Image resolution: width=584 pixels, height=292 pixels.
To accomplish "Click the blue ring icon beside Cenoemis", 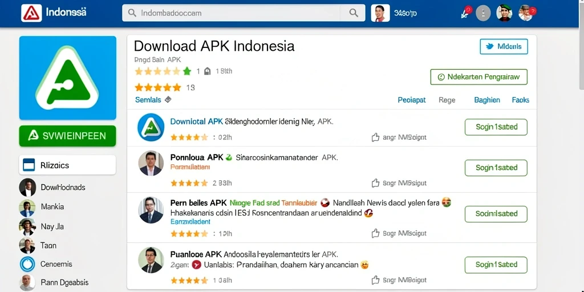I will click(27, 264).
